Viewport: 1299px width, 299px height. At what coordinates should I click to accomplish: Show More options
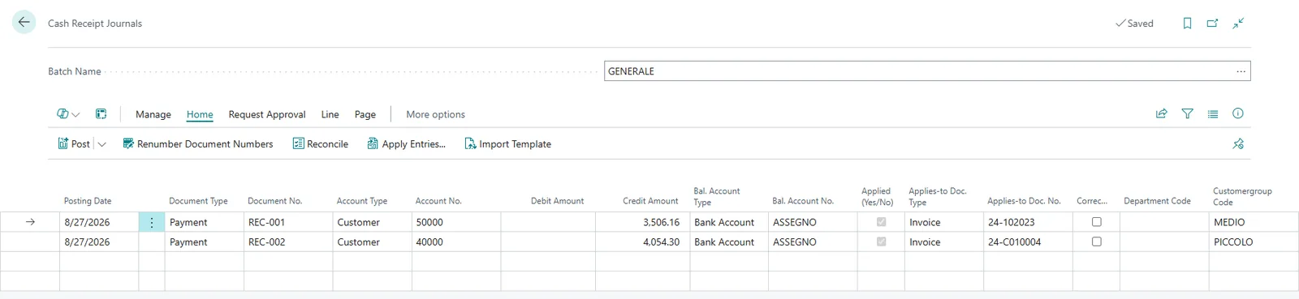[x=436, y=114]
